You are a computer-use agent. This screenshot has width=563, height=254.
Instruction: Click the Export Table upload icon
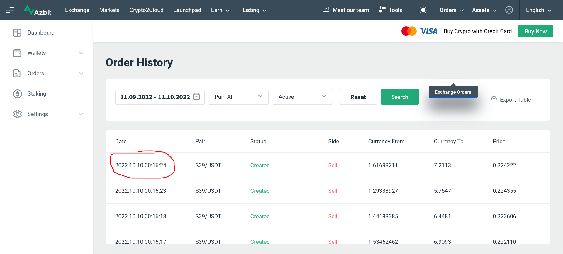coord(494,99)
